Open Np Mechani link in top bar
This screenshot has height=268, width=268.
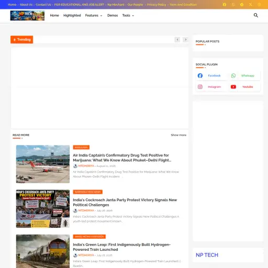pos(116,5)
